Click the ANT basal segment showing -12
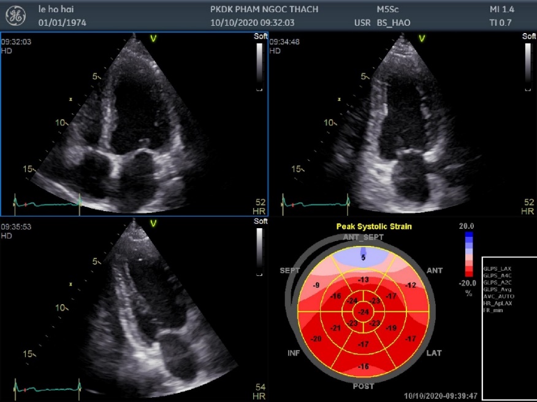The image size is (537, 402). [410, 285]
